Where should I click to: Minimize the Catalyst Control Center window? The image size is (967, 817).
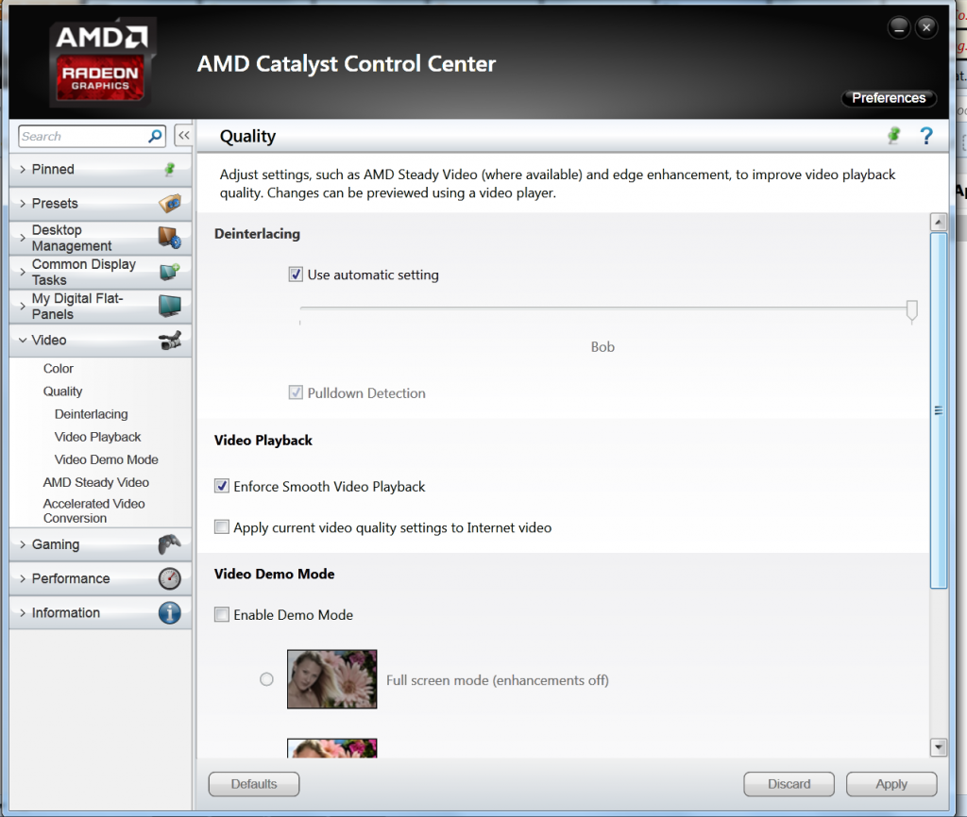[x=899, y=27]
